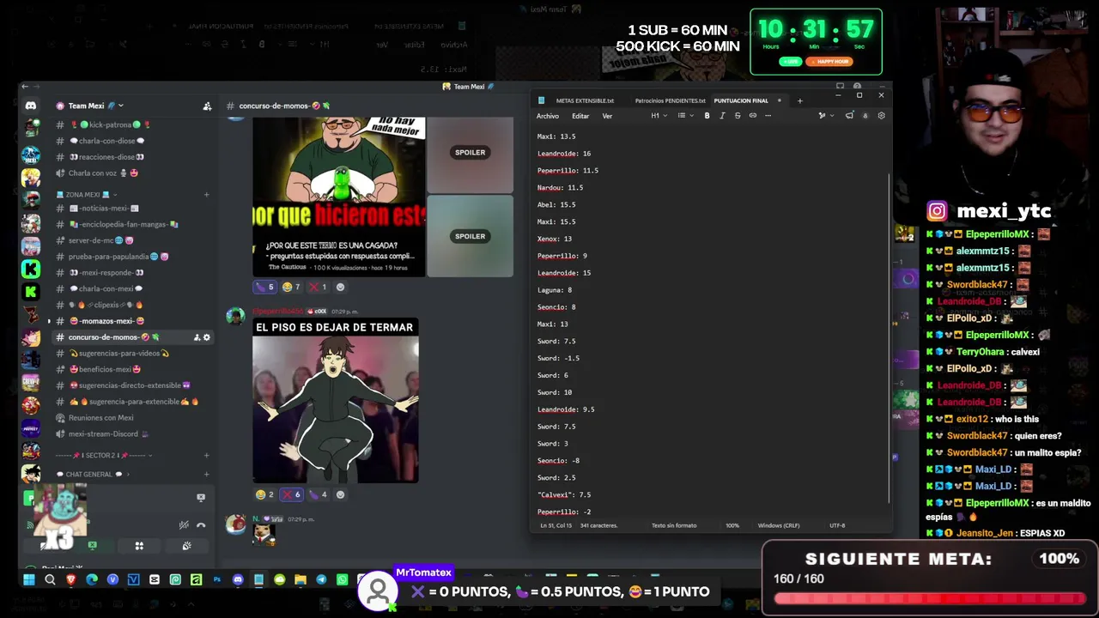Join Charla con voz voice channel
1099x618 pixels.
[103, 173]
